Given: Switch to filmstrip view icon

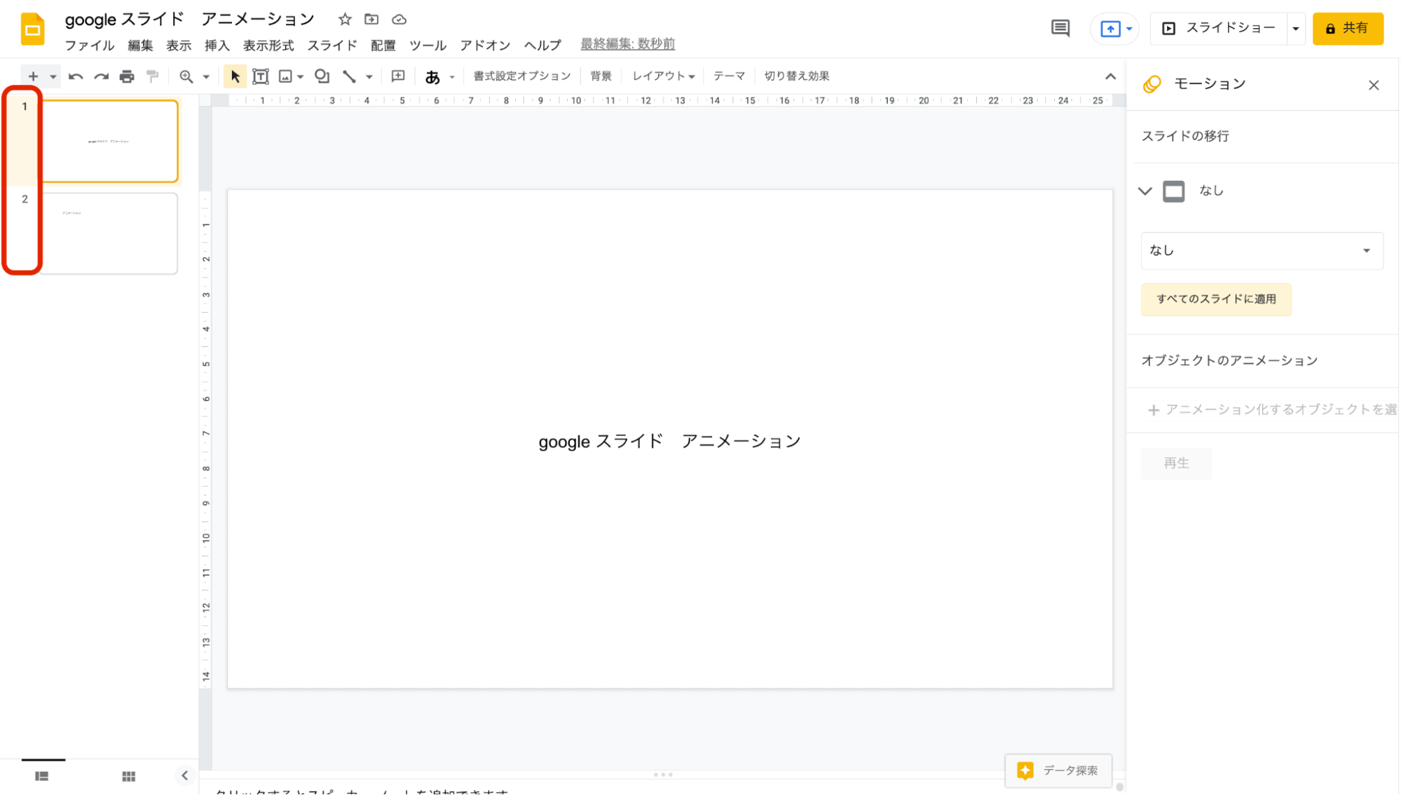Looking at the screenshot, I should click(42, 776).
